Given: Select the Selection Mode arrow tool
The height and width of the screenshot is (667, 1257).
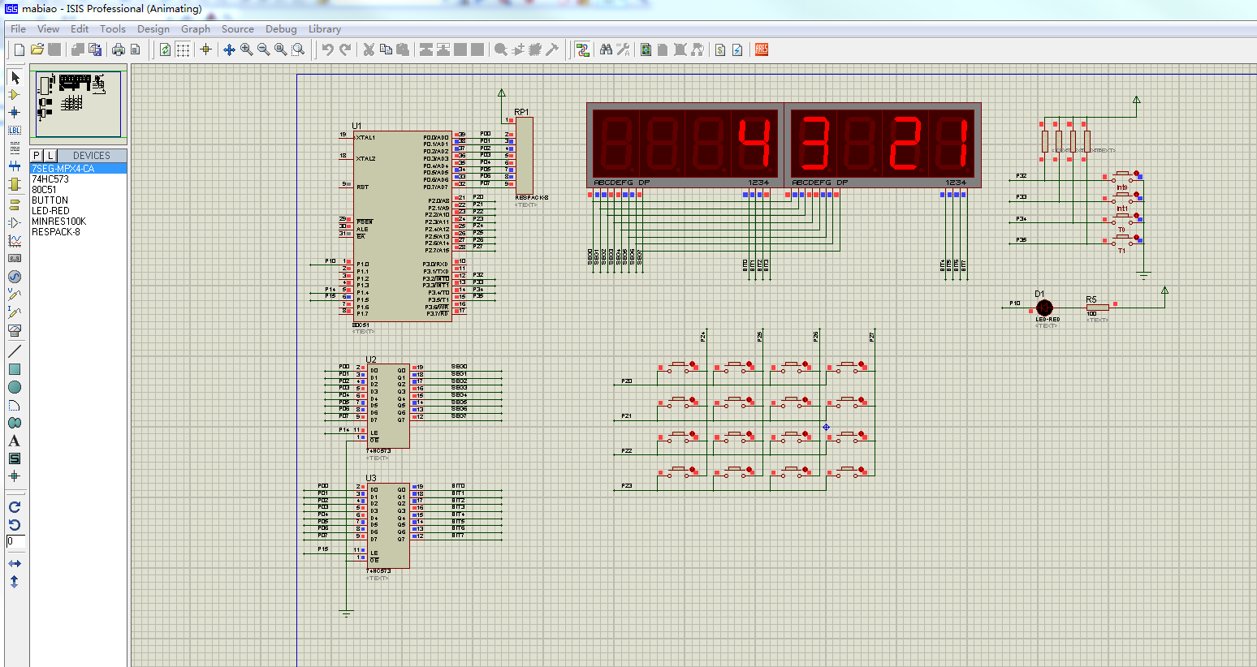Looking at the screenshot, I should tap(15, 77).
